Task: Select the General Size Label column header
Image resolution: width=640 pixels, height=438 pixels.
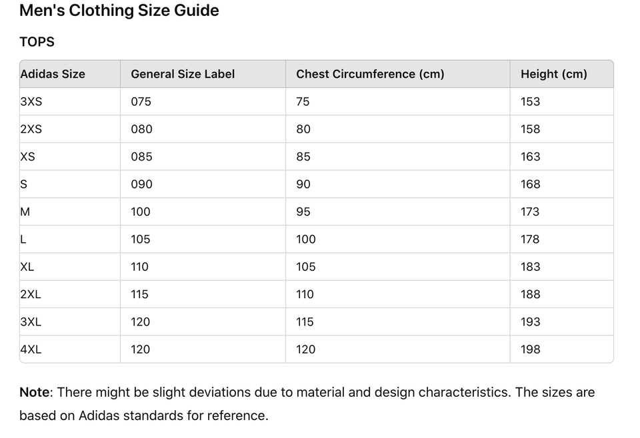Action: [183, 74]
